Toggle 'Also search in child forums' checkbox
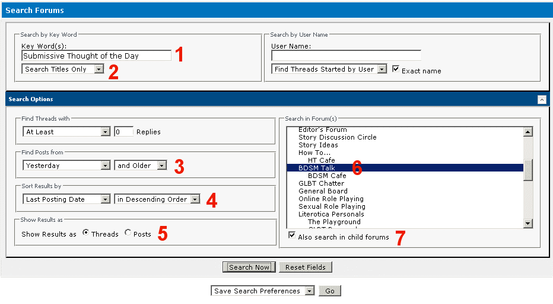 (x=291, y=235)
